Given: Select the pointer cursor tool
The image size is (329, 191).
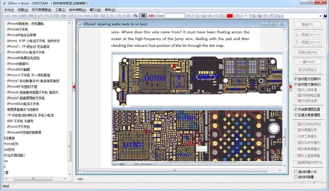Looking at the screenshot, I should pyautogui.click(x=198, y=16).
